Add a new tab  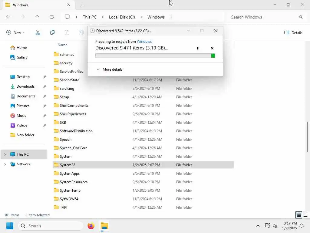[82, 5]
